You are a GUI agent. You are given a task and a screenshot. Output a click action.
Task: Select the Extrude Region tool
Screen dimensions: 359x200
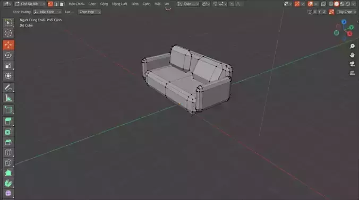pyautogui.click(x=8, y=121)
